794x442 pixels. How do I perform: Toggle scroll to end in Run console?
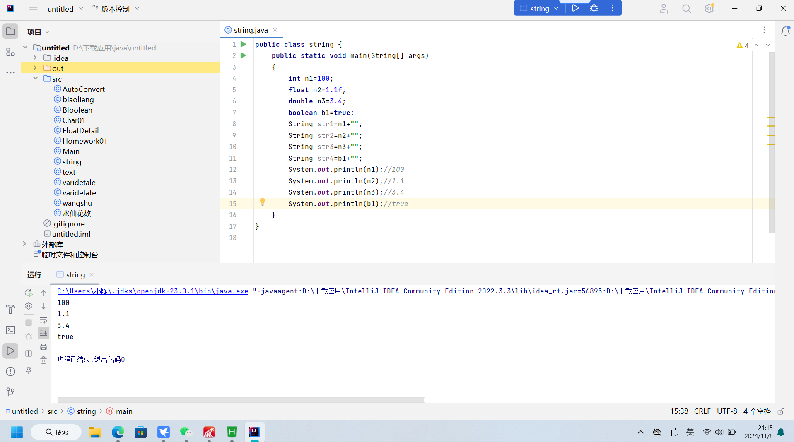(43, 333)
